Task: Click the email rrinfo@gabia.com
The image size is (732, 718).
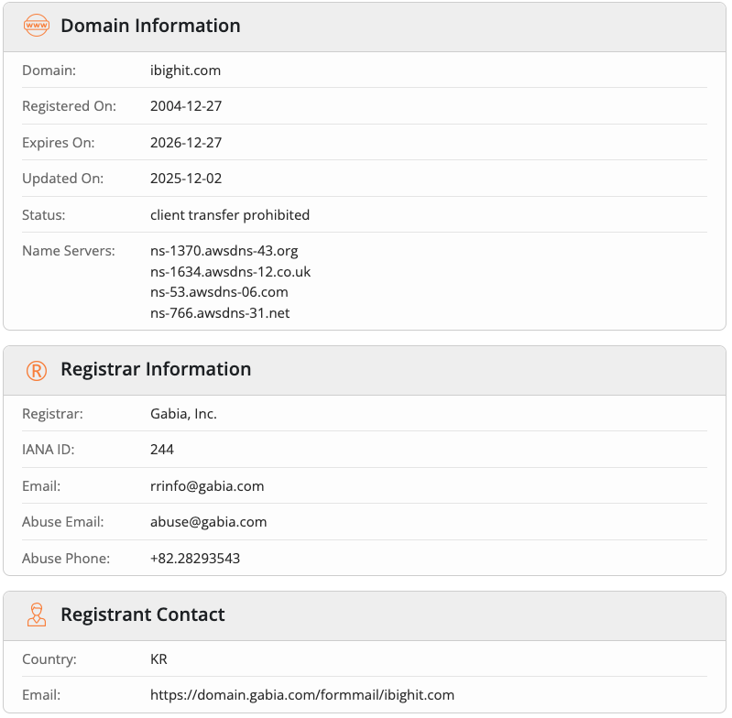Action: coord(207,486)
